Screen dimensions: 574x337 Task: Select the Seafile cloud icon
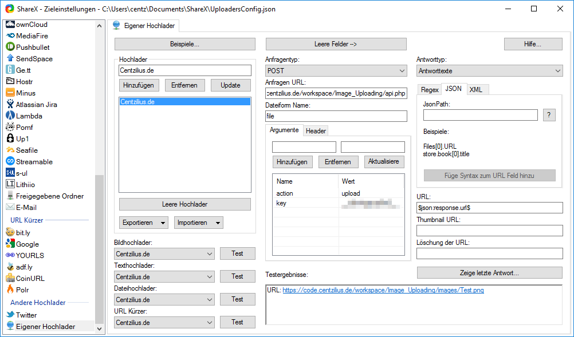pos(10,150)
